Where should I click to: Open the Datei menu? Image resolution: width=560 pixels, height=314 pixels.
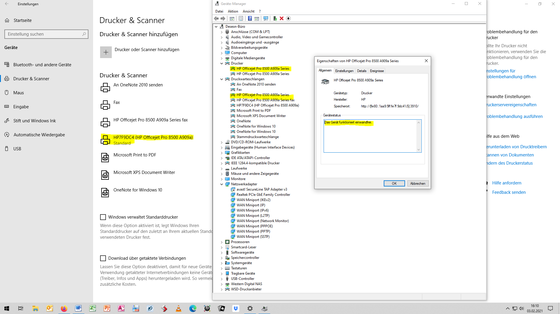point(219,11)
